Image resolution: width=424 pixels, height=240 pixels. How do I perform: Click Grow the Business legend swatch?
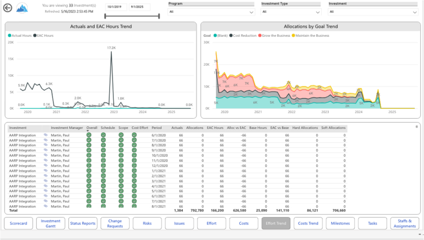click(x=260, y=36)
